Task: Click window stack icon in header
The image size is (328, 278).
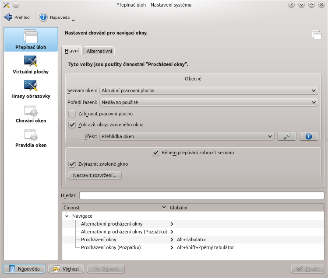Action: point(316,35)
